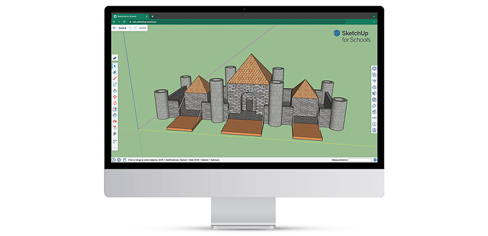Select the Select arrow tool
Image resolution: width=488 pixels, height=236 pixels.
115,65
